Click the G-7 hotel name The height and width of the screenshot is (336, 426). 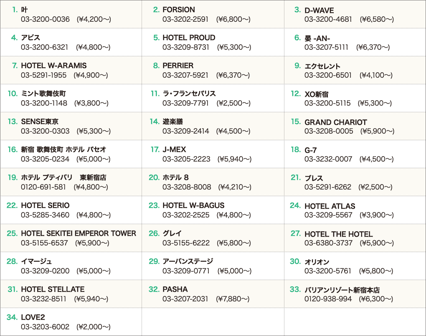[x=311, y=151]
